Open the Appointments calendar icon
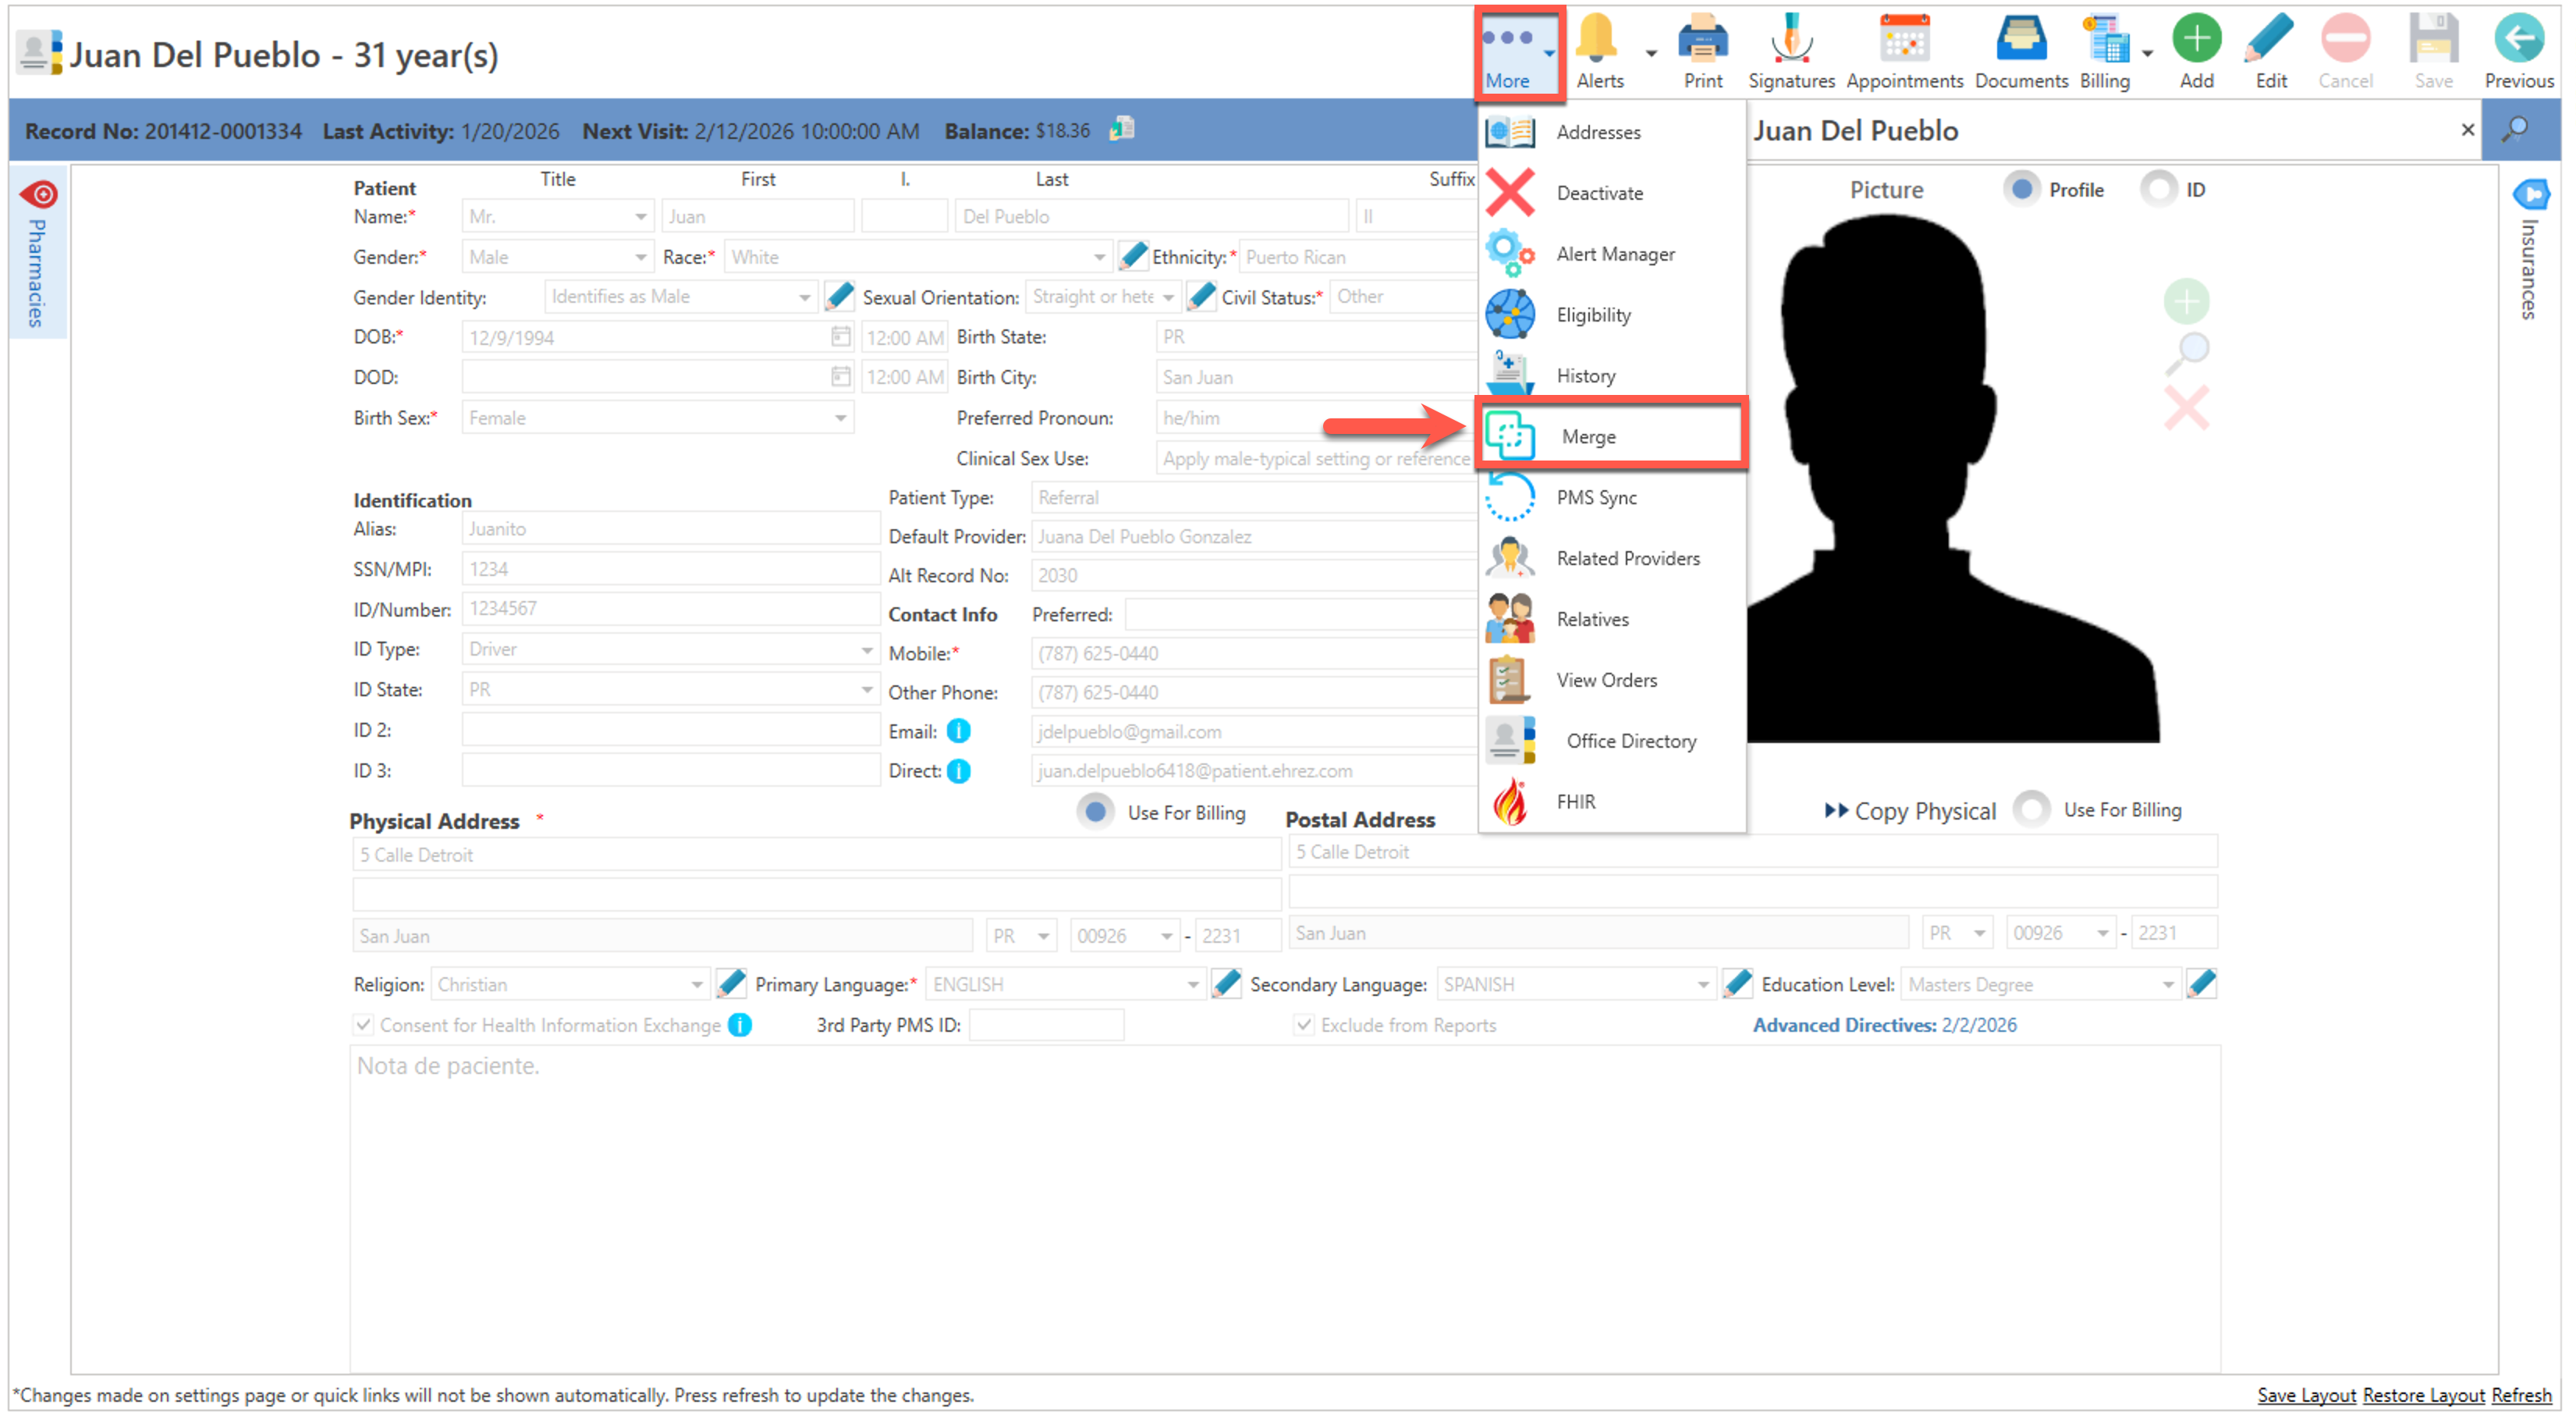 tap(1903, 40)
